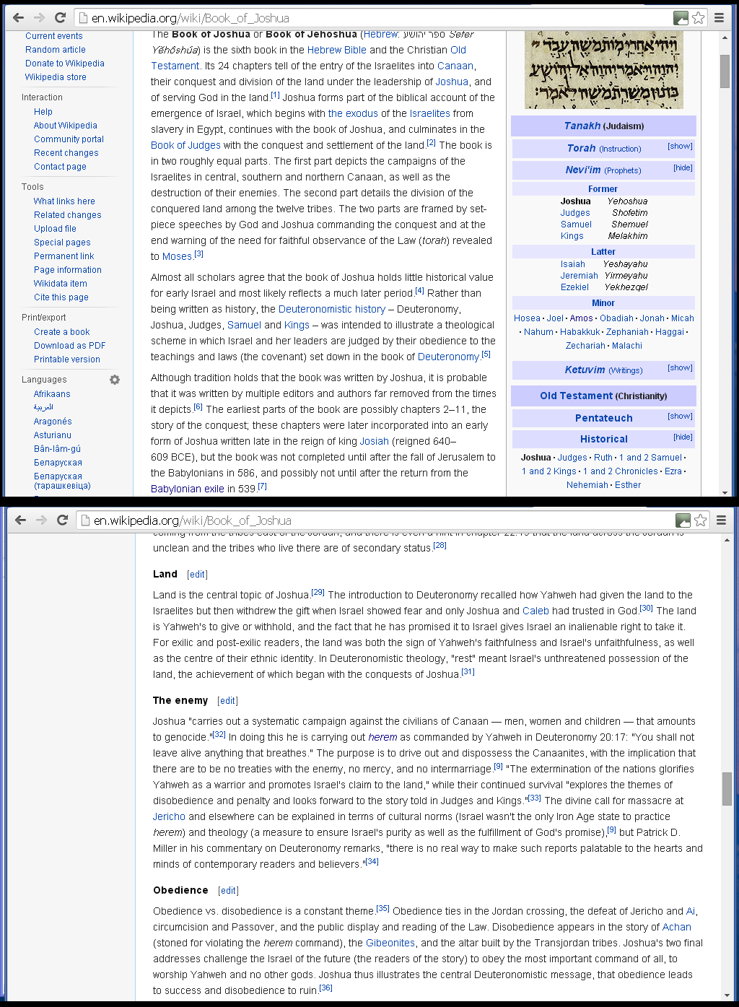Bookmark star in top browser window
The width and height of the screenshot is (739, 1007).
click(x=699, y=18)
